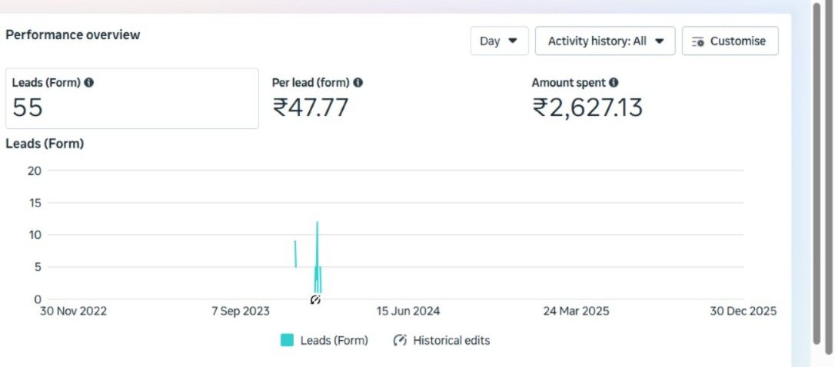Expand the Activity history: All dropdown
Screen dimensions: 835x367
[604, 41]
